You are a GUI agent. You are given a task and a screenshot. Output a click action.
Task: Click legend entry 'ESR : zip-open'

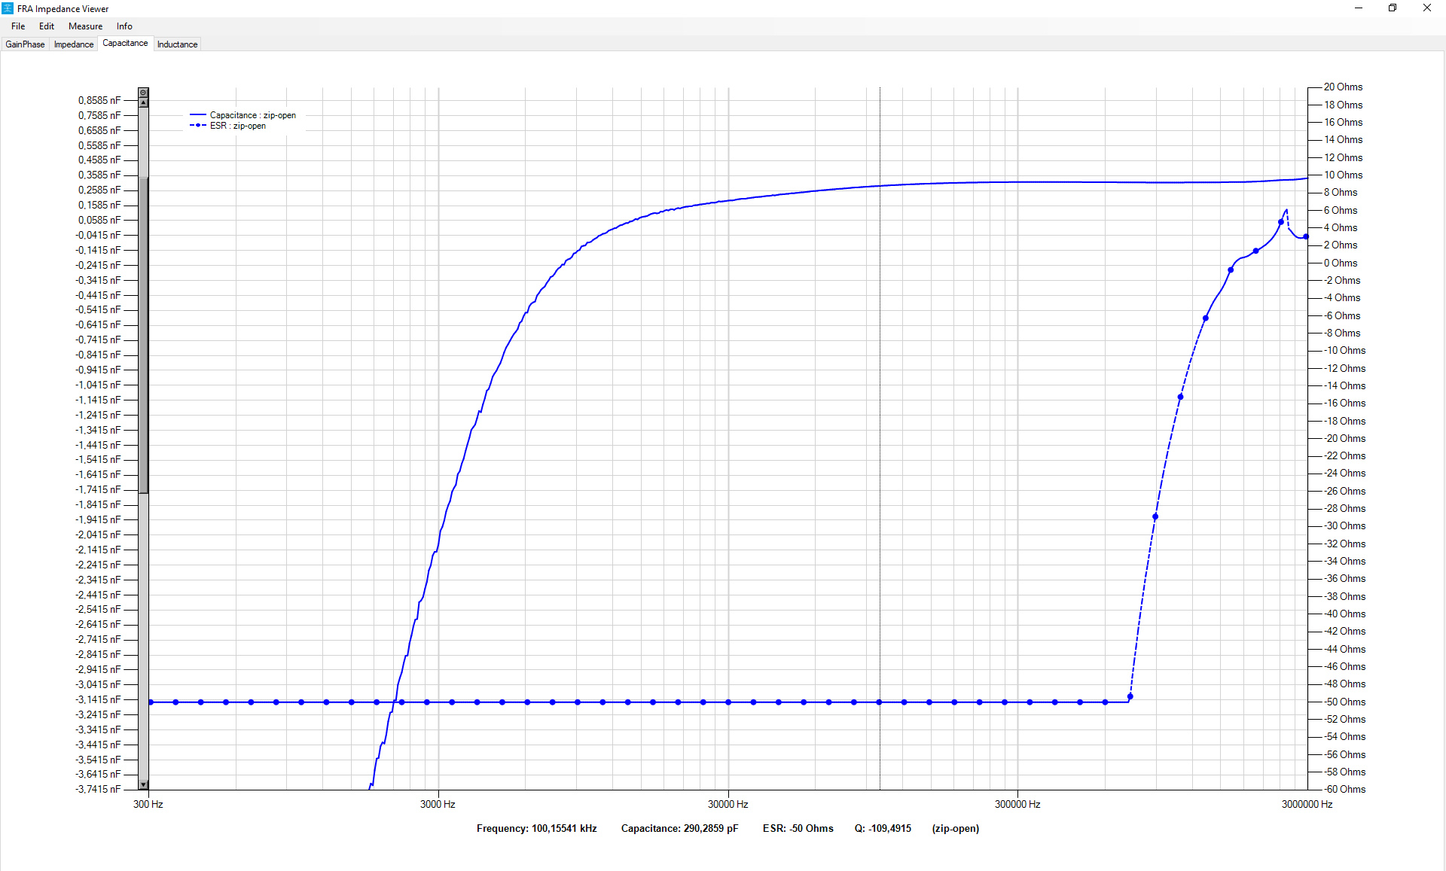click(237, 126)
